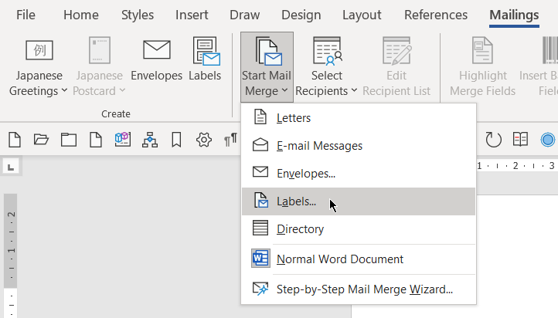Launch Step-by-Step Mail Merge Wizard
The height and width of the screenshot is (318, 558).
tap(359, 289)
